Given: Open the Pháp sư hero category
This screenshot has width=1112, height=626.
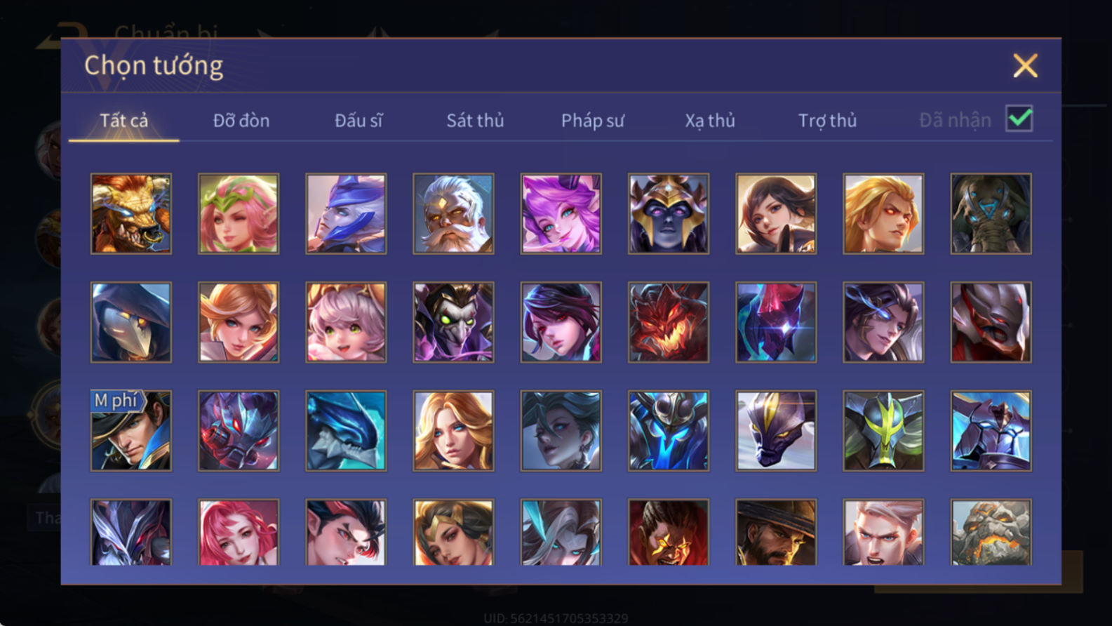Looking at the screenshot, I should pyautogui.click(x=592, y=121).
